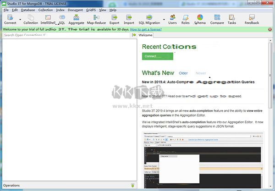Image resolution: width=275 pixels, height=191 pixels.
Task: Click the scrollbar up arrow on Welcome page
Action: tap(270, 40)
